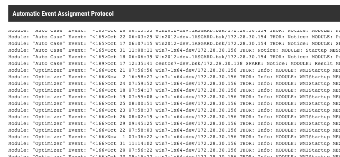Viewport: 340px width, 157px height.
Task: Select the Optimizer entry at Oct 20 07:56:22
Action: point(174,150)
